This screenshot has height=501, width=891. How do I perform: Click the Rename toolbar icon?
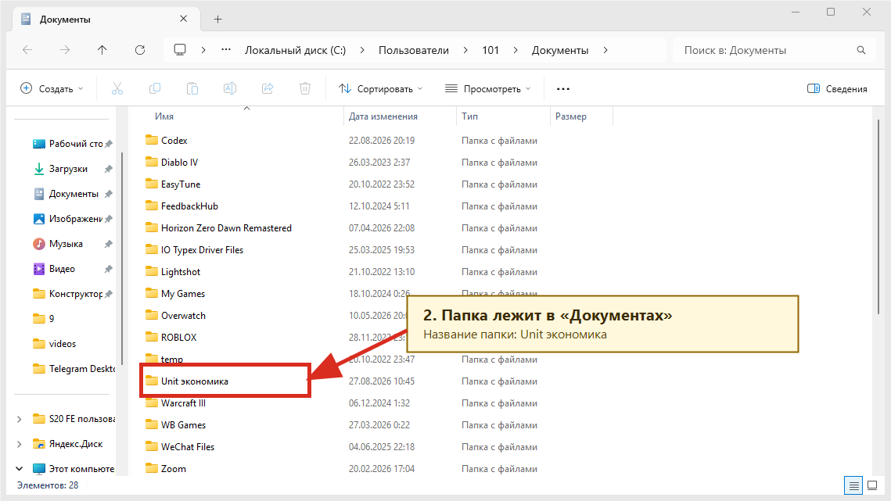point(230,88)
